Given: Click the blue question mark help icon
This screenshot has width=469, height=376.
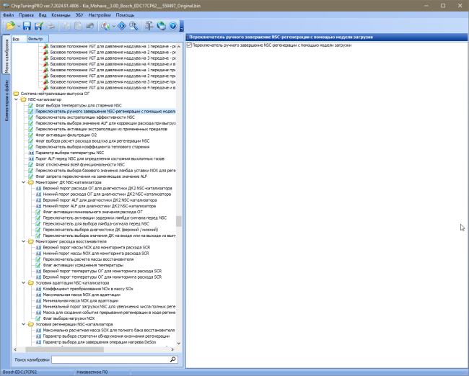Looking at the screenshot, I should coord(173,26).
